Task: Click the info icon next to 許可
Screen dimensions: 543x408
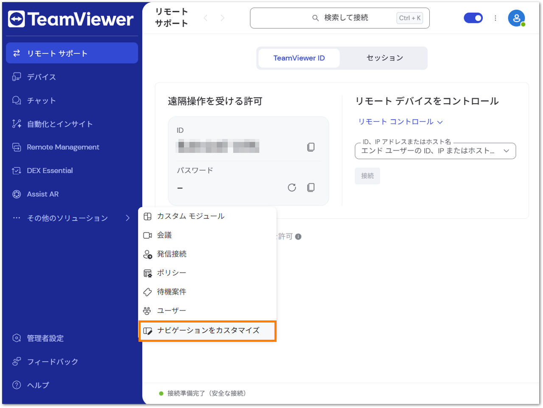Action: (x=298, y=237)
